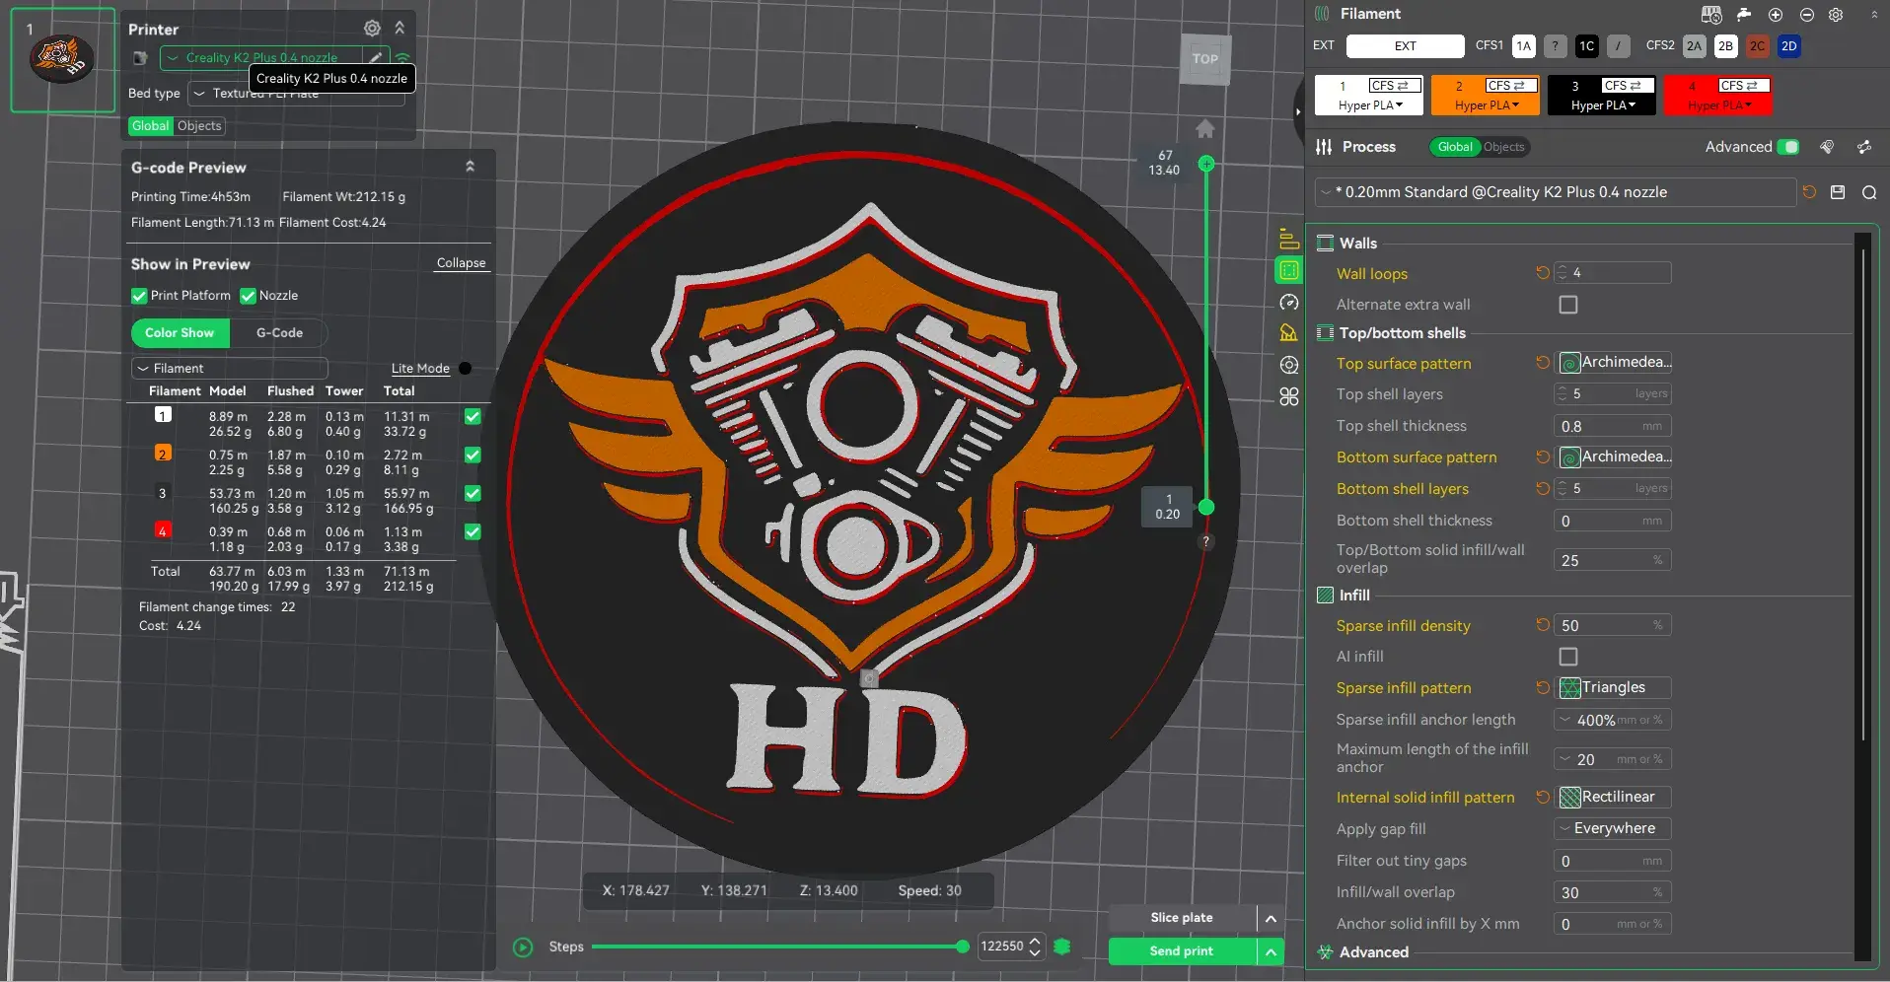Uncheck the Nozzle checkbox
This screenshot has width=1890, height=982.
click(x=249, y=296)
